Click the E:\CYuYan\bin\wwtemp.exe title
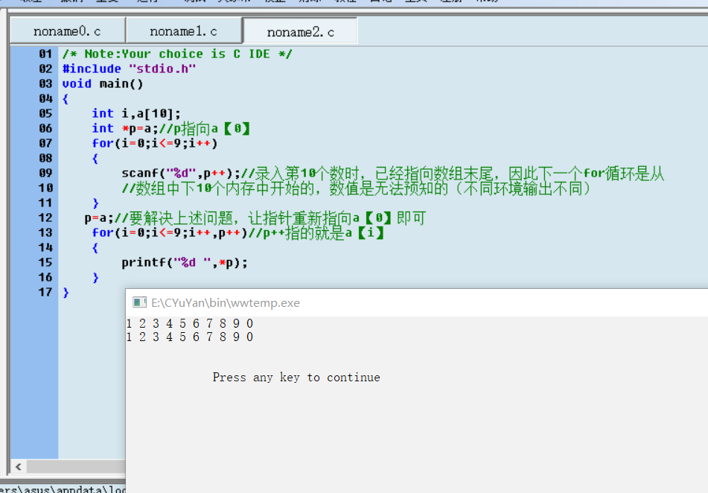 pyautogui.click(x=226, y=303)
